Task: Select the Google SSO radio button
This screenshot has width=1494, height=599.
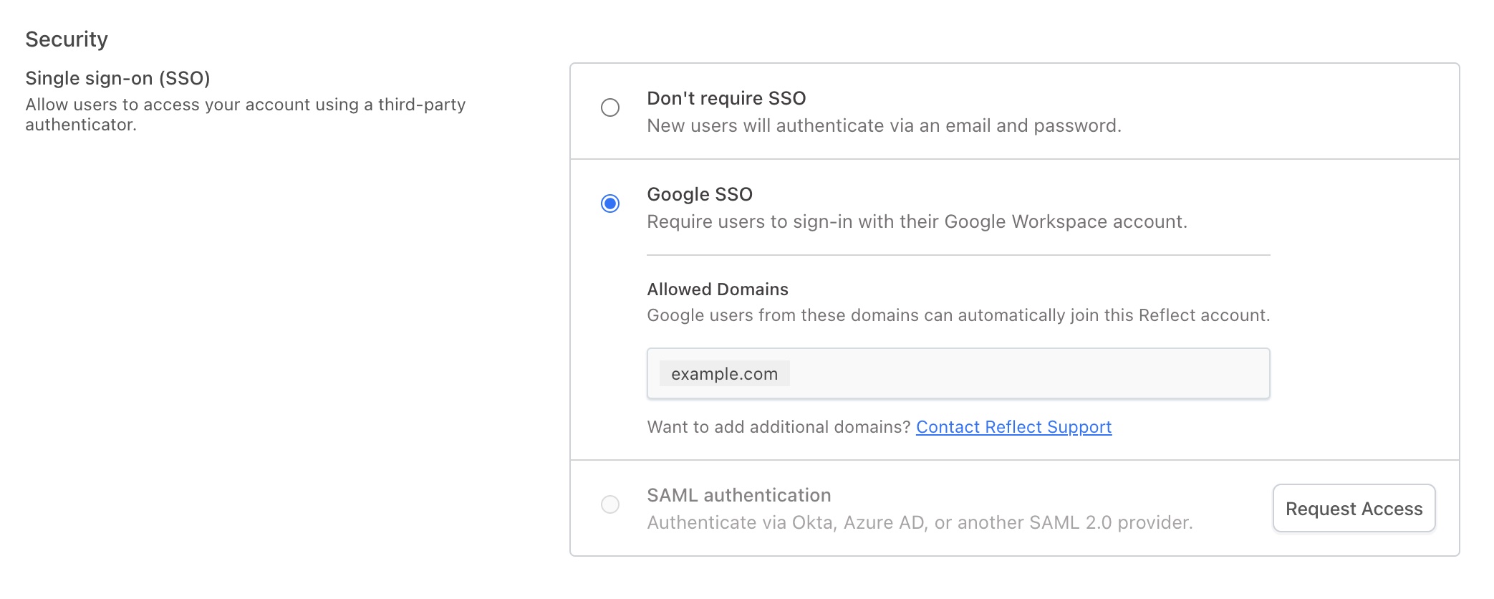Action: [610, 203]
